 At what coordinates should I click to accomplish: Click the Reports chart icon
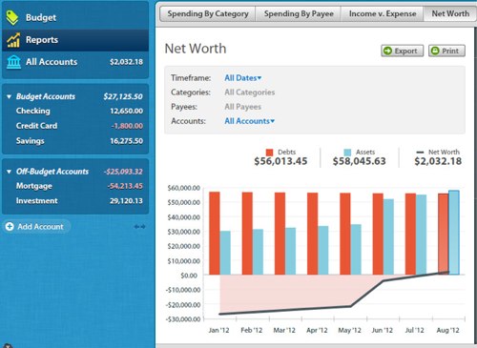pos(13,40)
